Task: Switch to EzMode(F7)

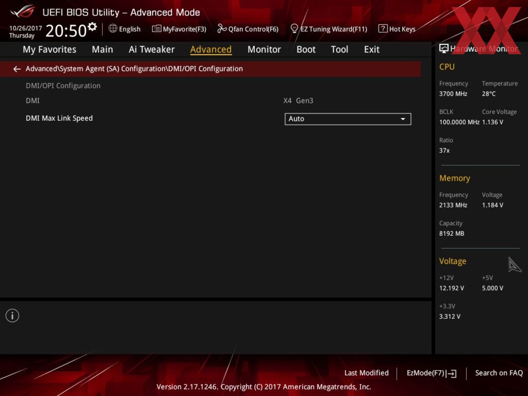Action: pos(431,373)
